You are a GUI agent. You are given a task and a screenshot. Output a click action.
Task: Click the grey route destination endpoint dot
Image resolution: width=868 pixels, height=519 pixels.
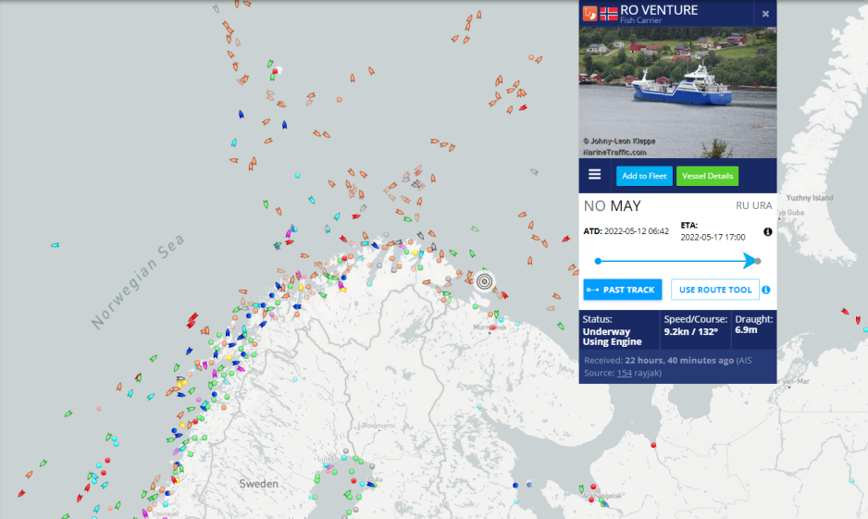coord(758,261)
